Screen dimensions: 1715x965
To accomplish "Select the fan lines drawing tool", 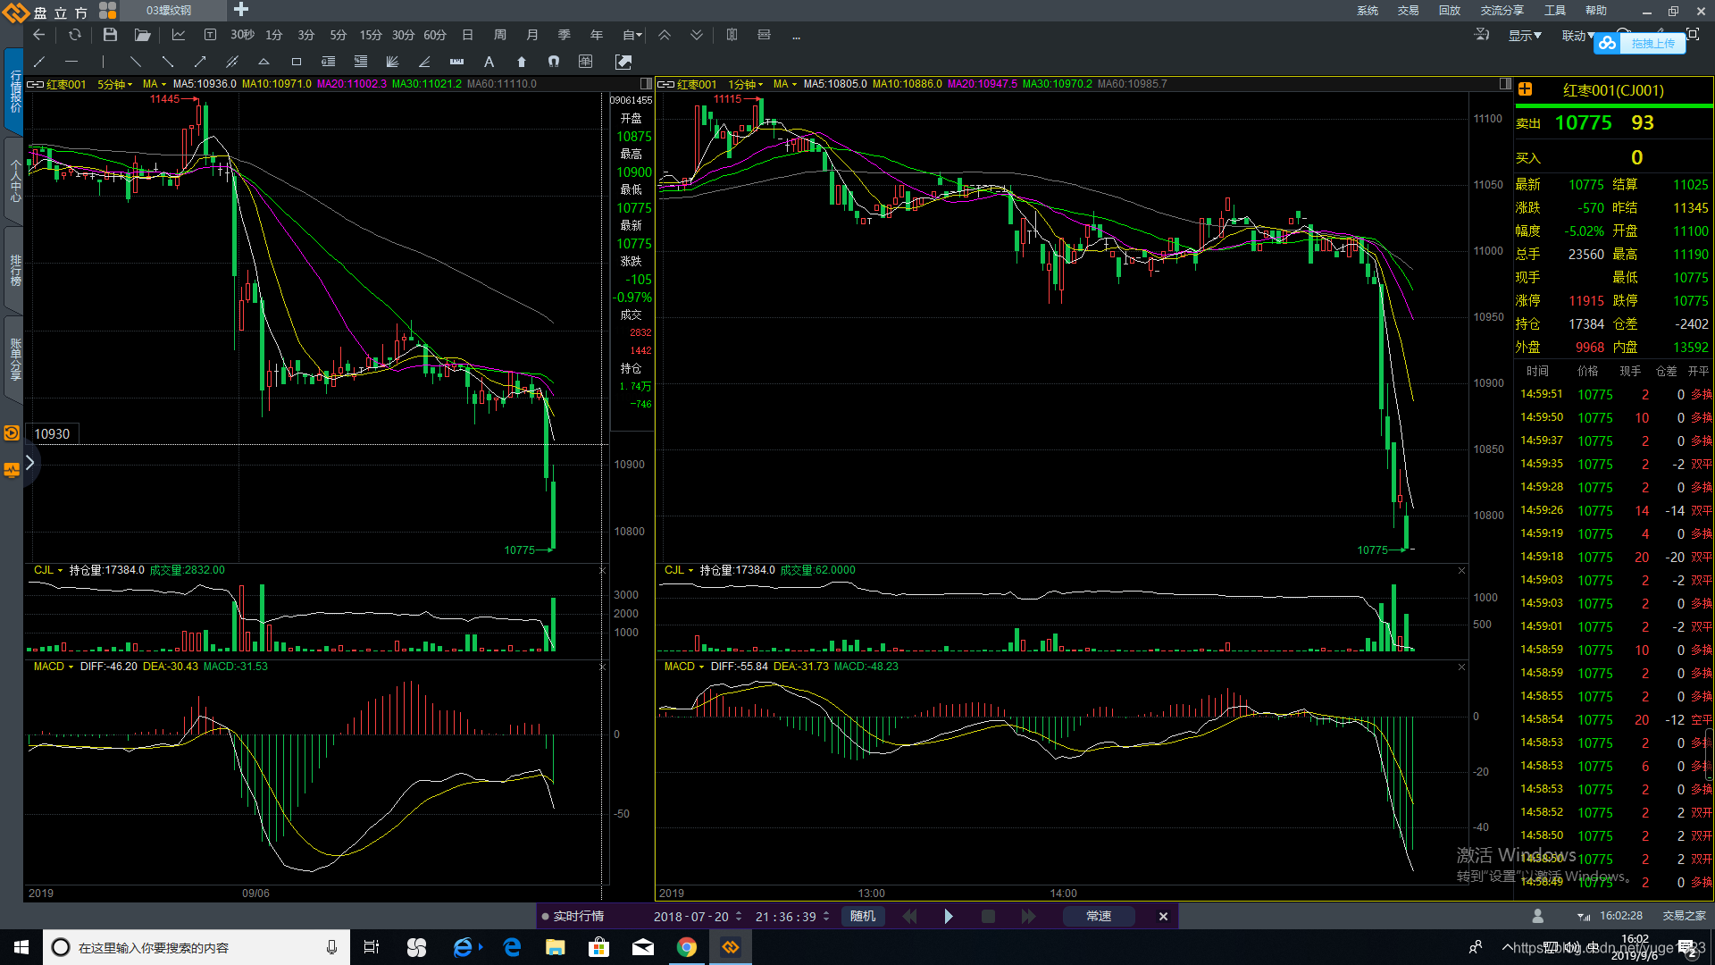I will 392,62.
